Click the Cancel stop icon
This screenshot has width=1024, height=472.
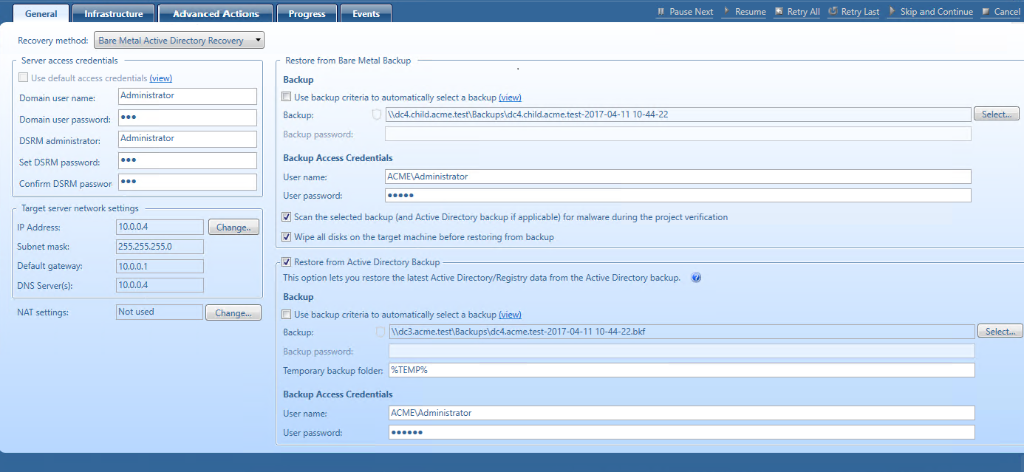(x=986, y=12)
